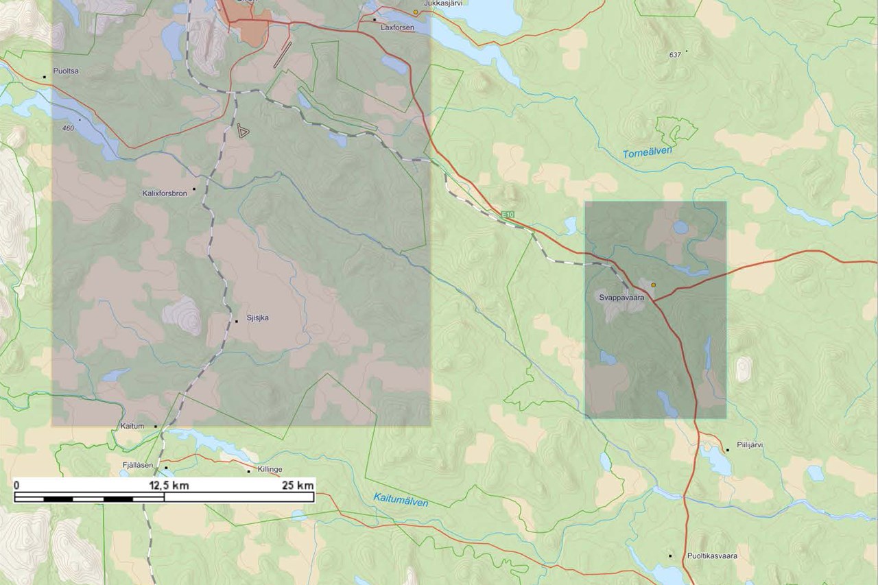This screenshot has width=878, height=585.
Task: Click the Sjisjka black square marker
Action: (237, 321)
